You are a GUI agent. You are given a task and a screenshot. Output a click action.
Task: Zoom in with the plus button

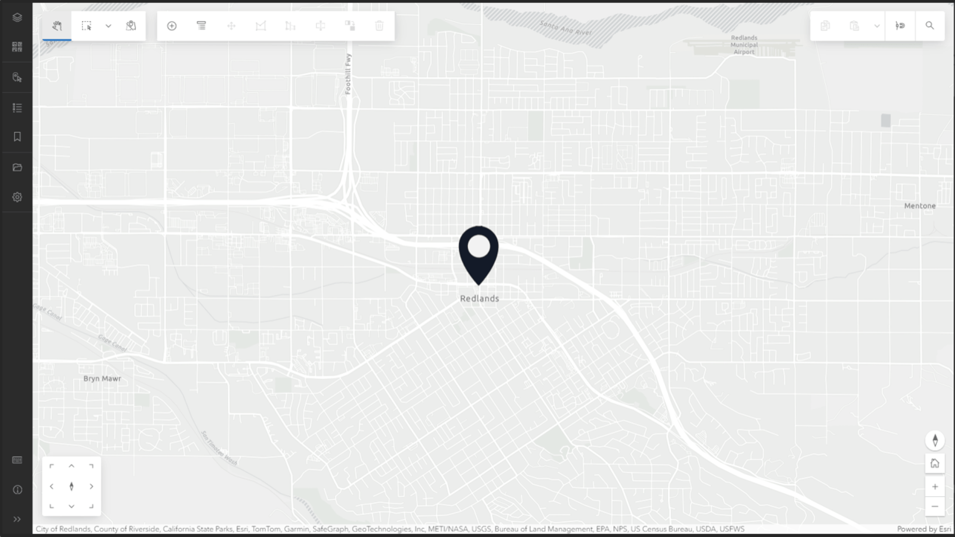[935, 487]
